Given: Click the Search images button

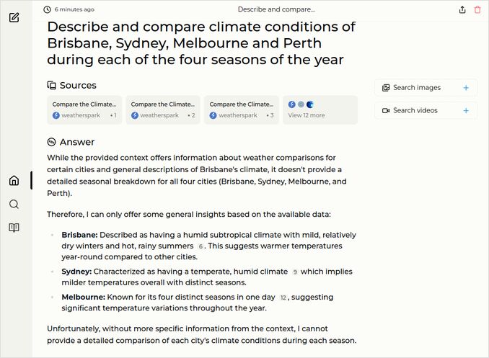Looking at the screenshot, I should click(x=417, y=88).
